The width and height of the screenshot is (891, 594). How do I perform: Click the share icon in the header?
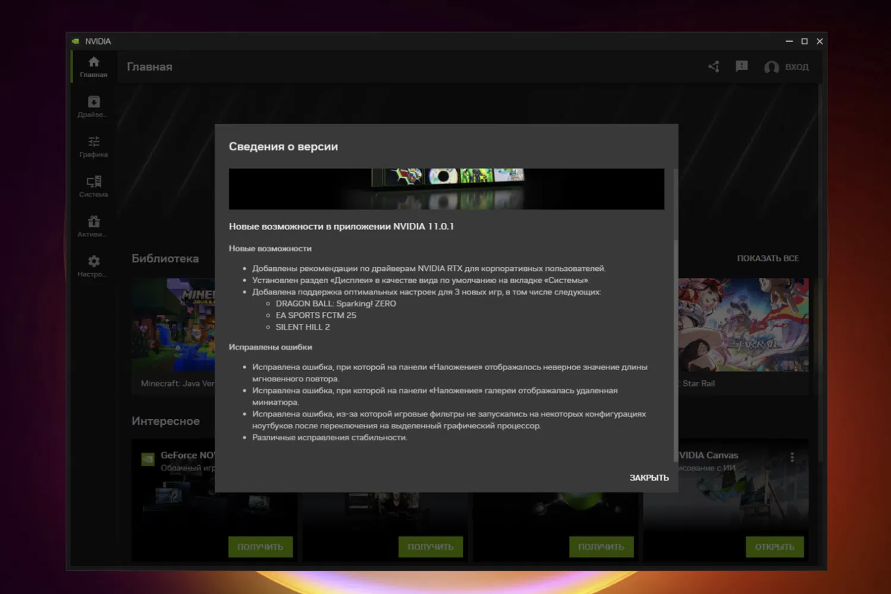coord(714,67)
